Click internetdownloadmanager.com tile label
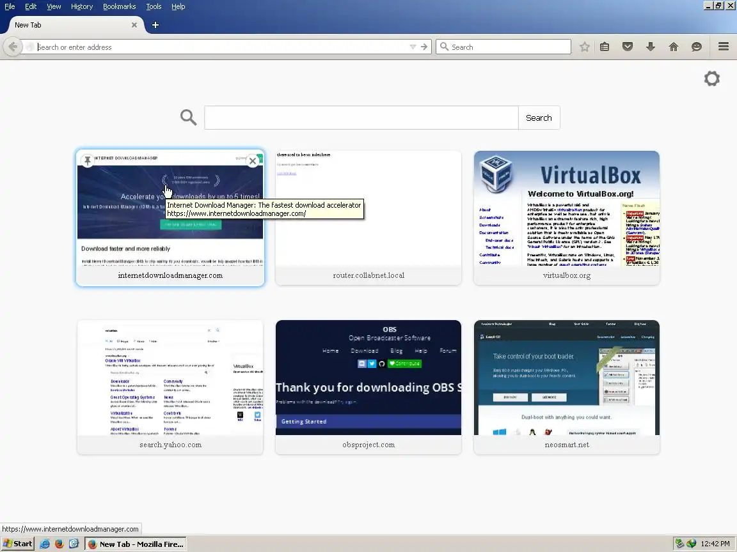This screenshot has width=737, height=552. pos(170,275)
